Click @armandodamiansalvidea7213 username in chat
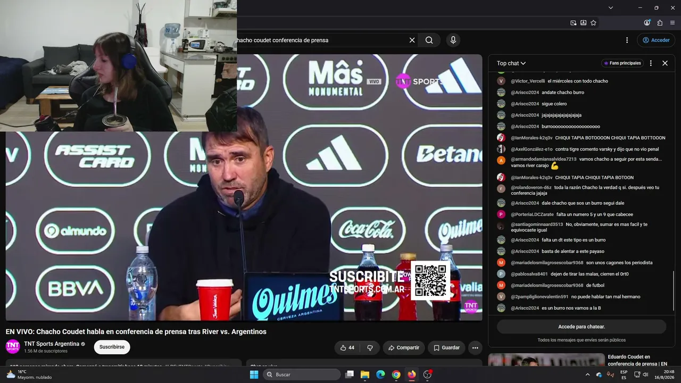 [x=544, y=159]
